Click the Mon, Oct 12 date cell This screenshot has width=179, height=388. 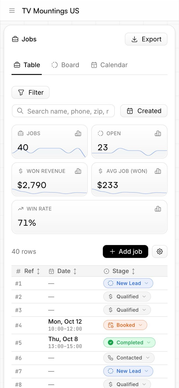[x=65, y=325]
